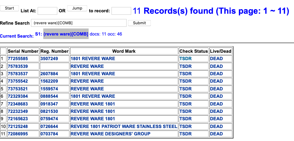This screenshot has height=141, width=294.
Task: Check TSDR status for serial 73755542
Action: 186,81
